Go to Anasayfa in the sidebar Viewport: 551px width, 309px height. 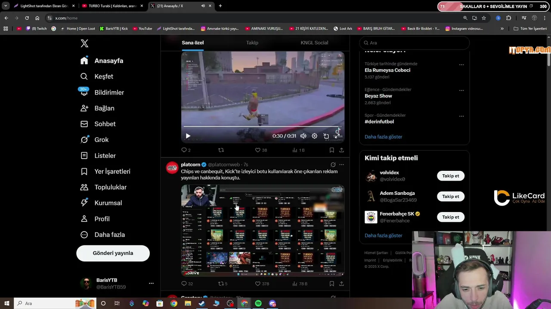tap(102, 61)
